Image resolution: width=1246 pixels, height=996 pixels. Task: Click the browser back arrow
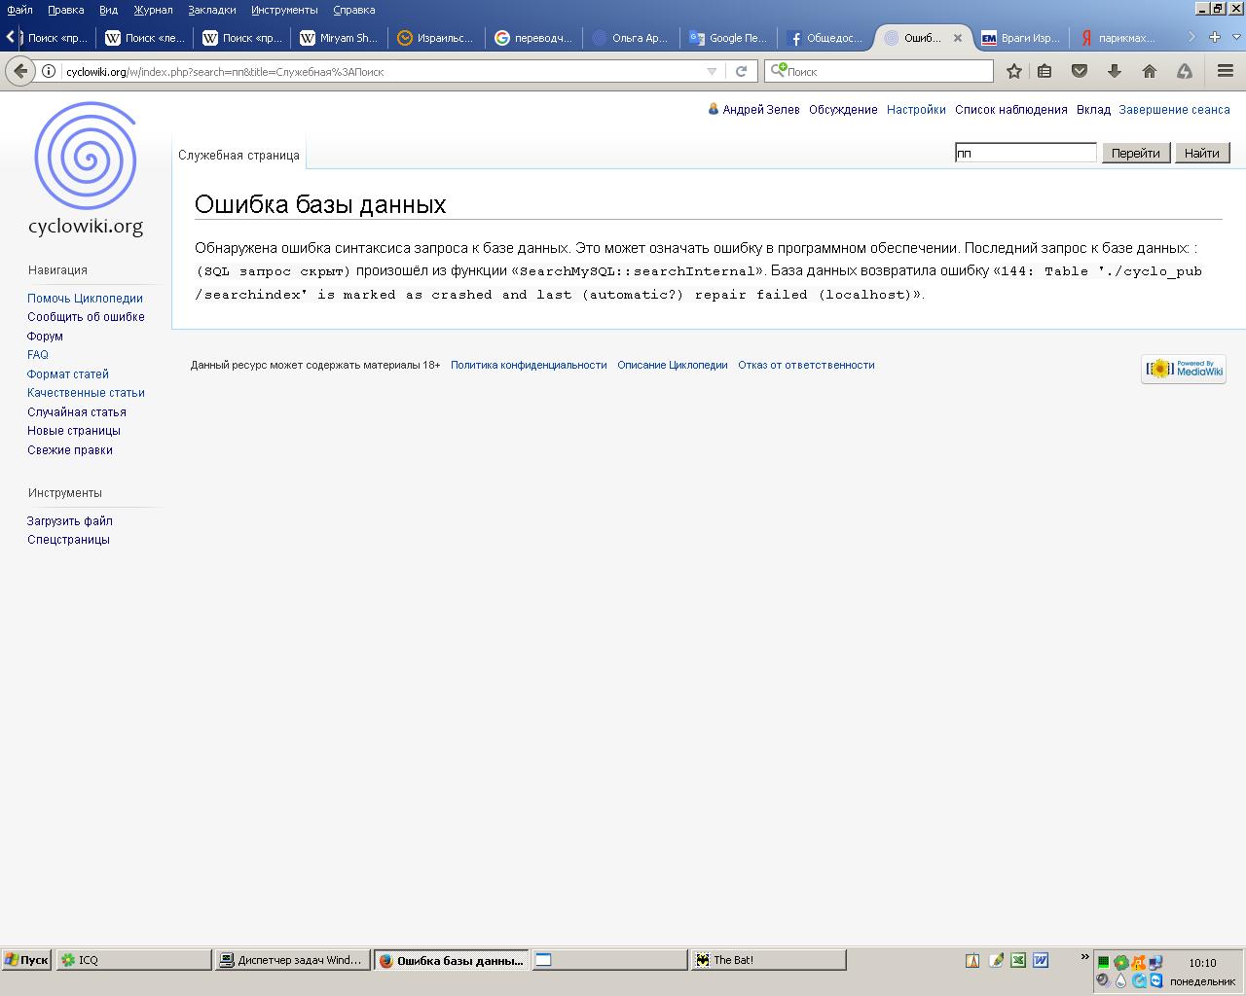point(20,71)
